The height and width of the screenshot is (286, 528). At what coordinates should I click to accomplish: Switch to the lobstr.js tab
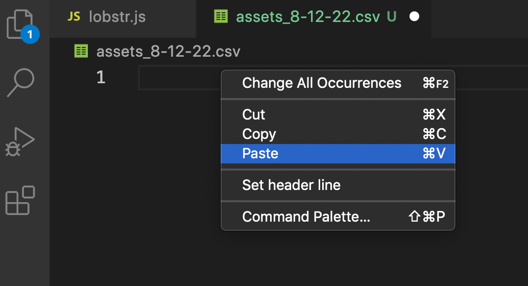coord(117,16)
